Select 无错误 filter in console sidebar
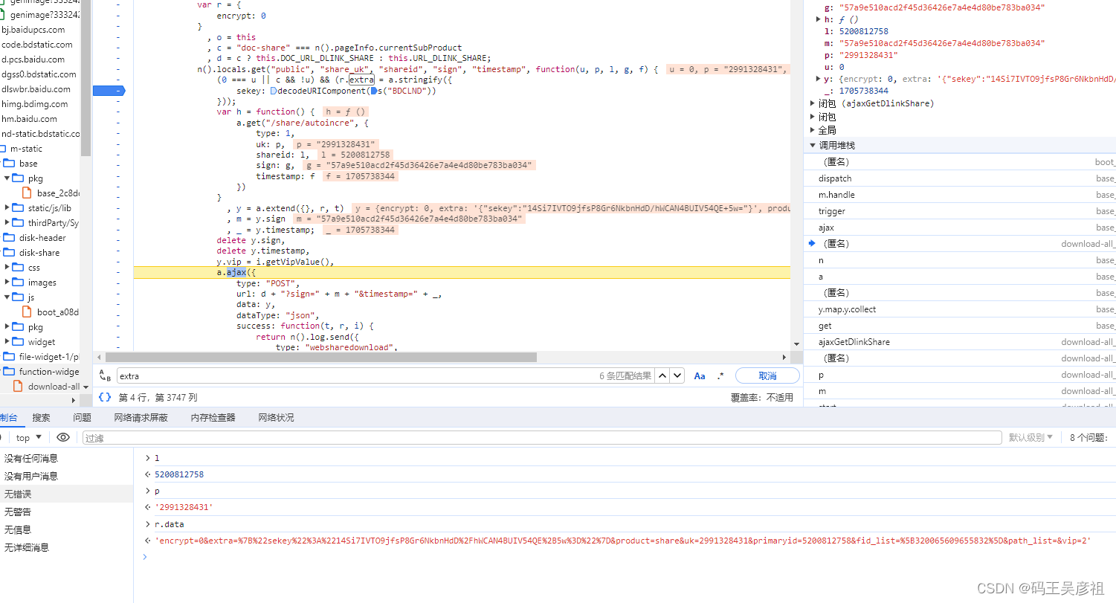1116x603 pixels. (x=67, y=494)
